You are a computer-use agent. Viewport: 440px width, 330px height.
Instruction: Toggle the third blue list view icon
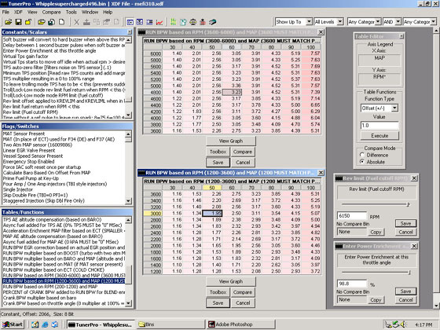pyautogui.click(x=149, y=22)
